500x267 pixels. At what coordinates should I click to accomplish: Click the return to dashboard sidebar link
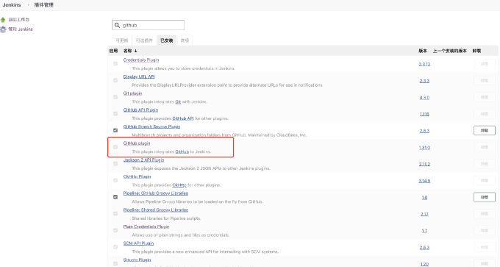[19, 20]
